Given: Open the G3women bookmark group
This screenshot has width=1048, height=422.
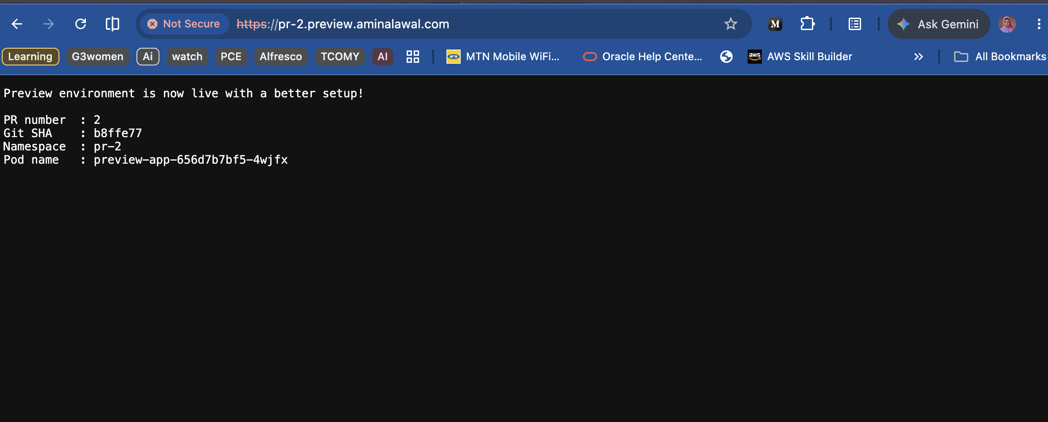Looking at the screenshot, I should (98, 57).
